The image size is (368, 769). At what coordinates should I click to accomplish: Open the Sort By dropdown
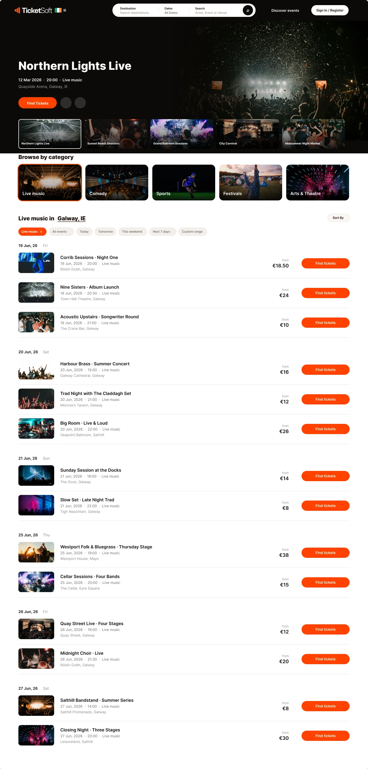[338, 218]
